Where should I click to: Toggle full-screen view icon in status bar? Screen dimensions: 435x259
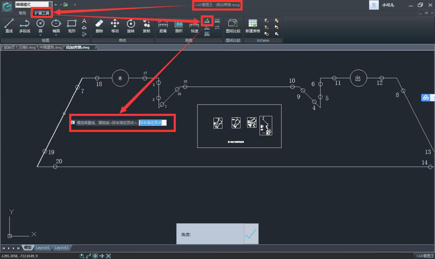(108, 256)
